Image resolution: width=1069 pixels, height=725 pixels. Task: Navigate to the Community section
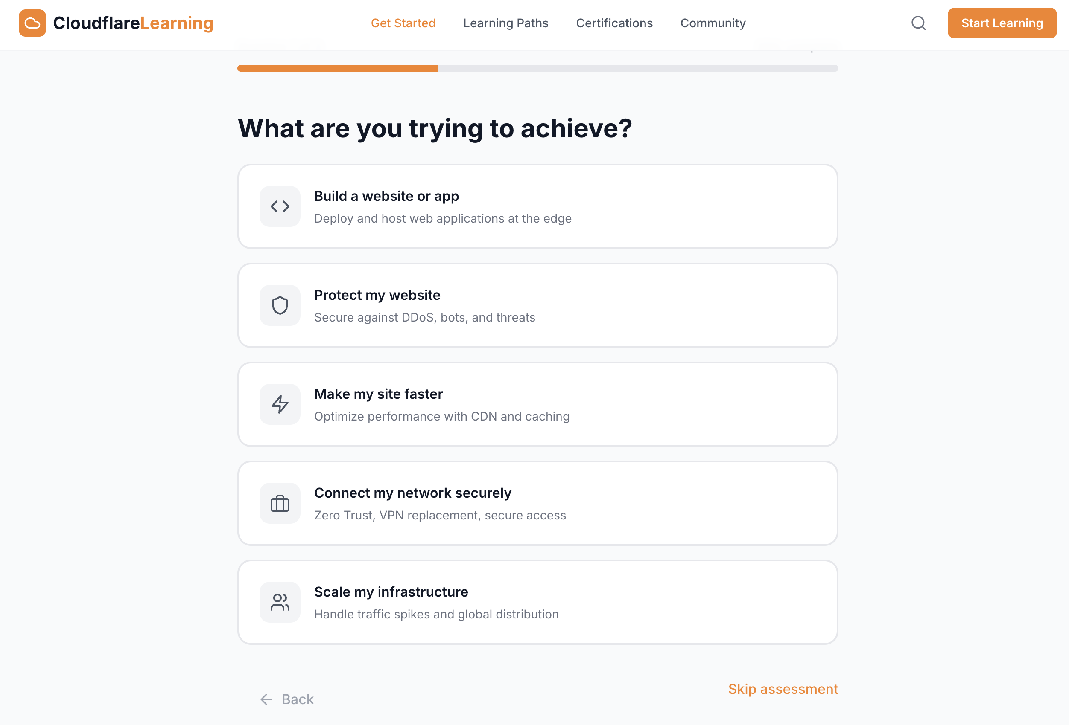713,23
